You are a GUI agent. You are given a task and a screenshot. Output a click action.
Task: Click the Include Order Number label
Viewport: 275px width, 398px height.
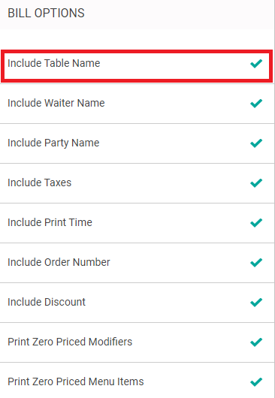point(59,262)
